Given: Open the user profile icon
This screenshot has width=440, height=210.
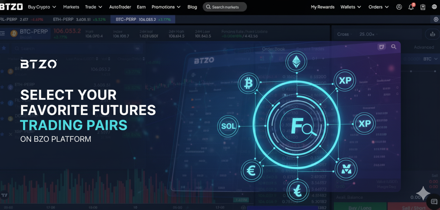Looking at the screenshot, I should click(399, 7).
